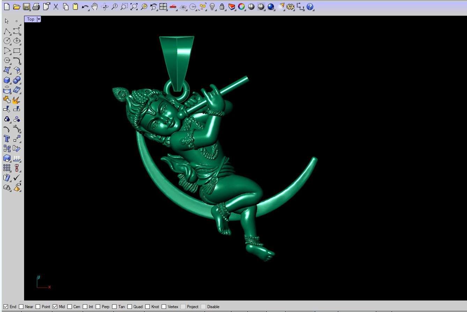Click the Explode tool icon
467x312 pixels.
point(16,100)
